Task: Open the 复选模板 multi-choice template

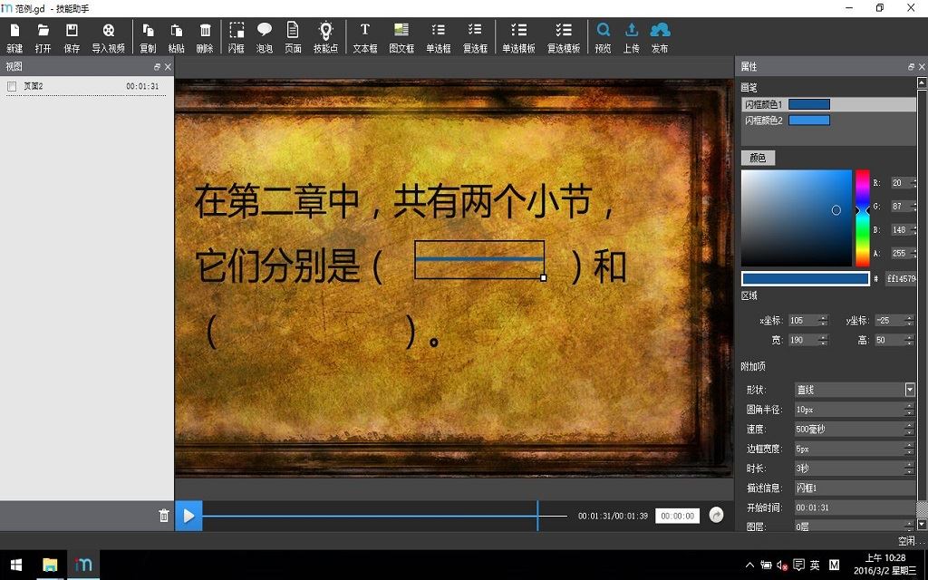Action: (564, 37)
